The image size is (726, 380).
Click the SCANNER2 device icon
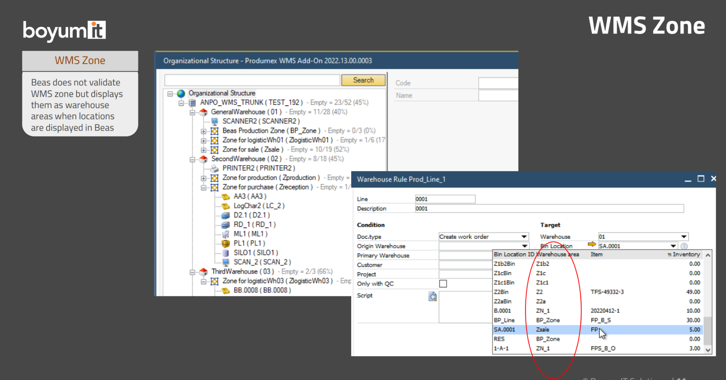[x=215, y=121]
